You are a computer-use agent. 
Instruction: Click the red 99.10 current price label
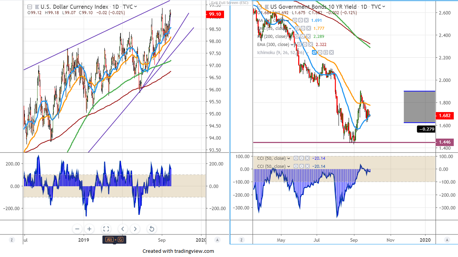[215, 14]
